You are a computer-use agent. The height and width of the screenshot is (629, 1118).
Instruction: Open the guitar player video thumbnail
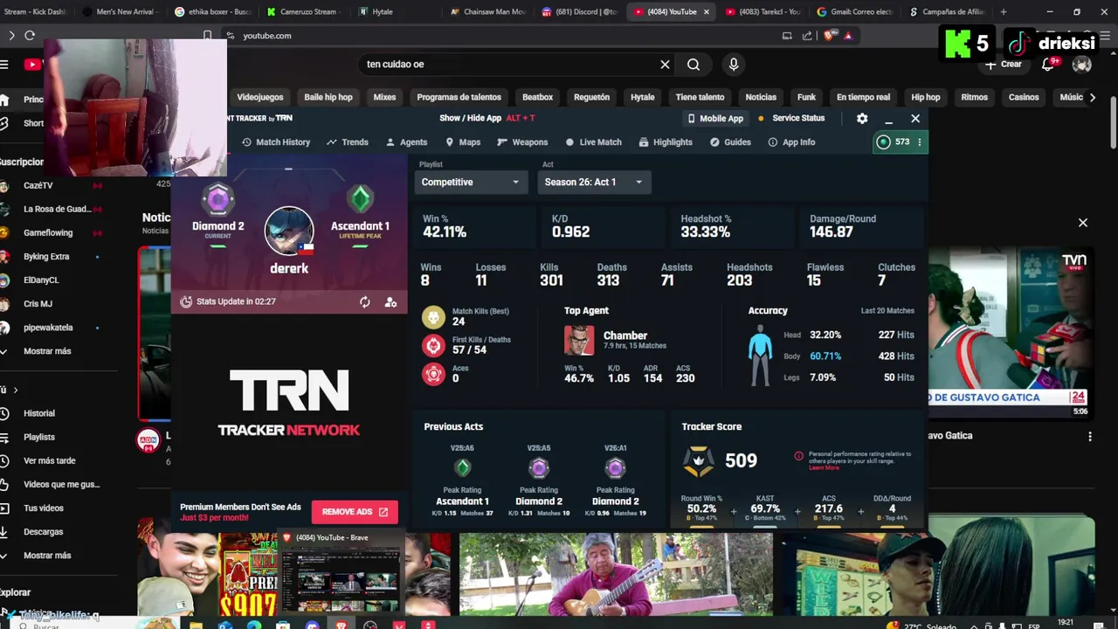pyautogui.click(x=616, y=575)
